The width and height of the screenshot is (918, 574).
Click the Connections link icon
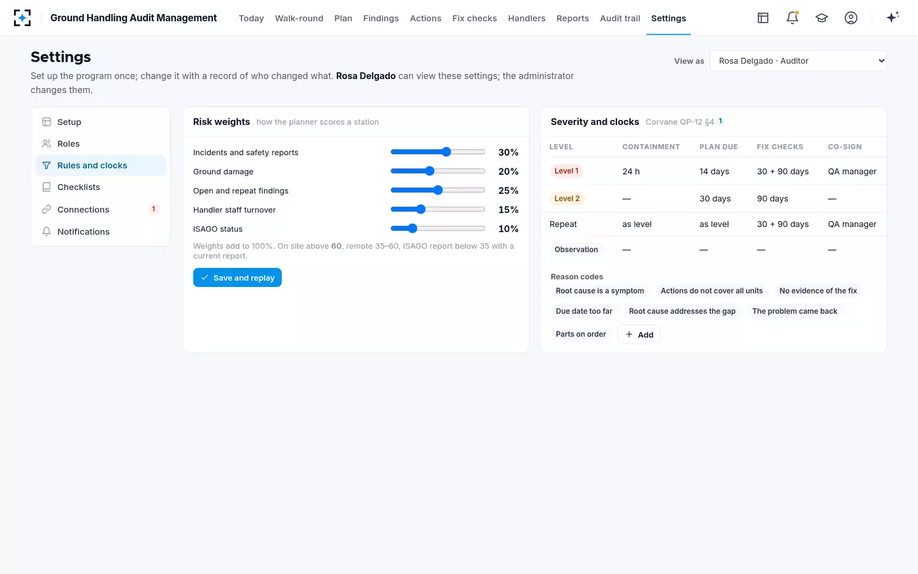point(47,209)
